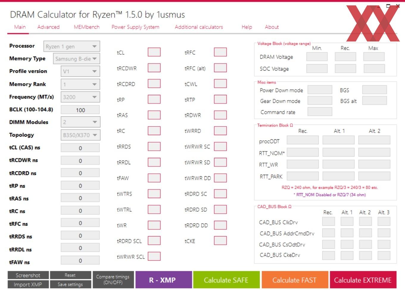Click the procODT Rec. field
The height and width of the screenshot is (296, 405).
tap(303, 140)
